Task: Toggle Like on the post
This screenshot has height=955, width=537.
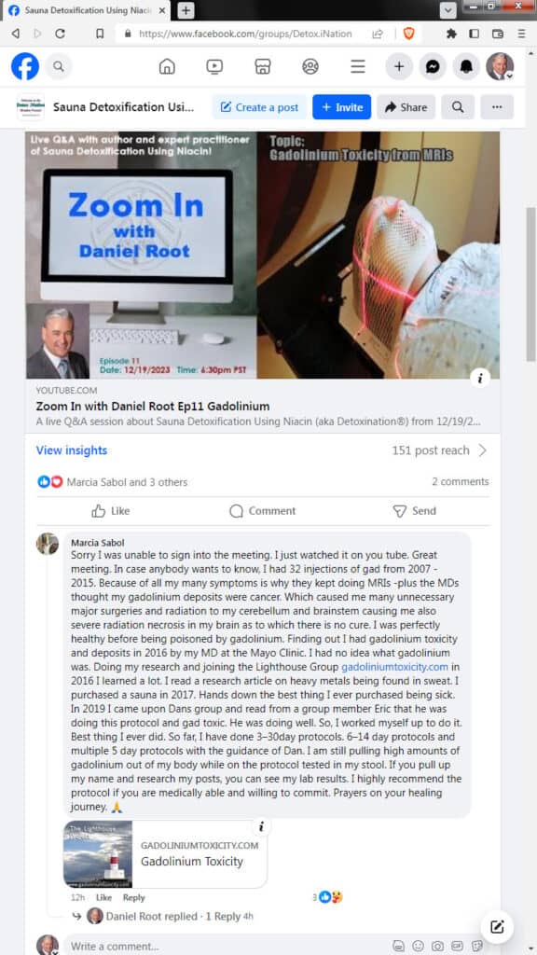Action: point(111,511)
